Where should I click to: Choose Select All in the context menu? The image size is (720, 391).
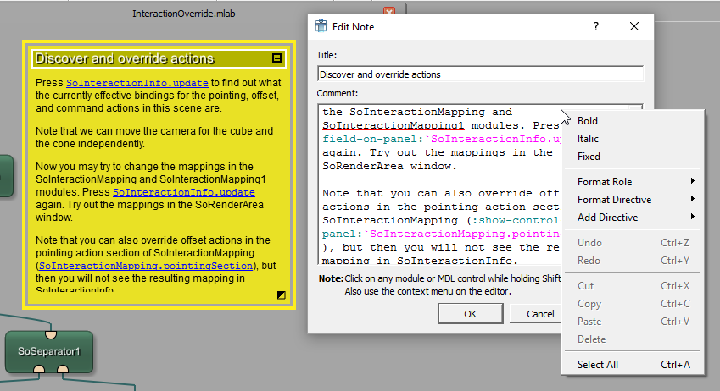[x=598, y=365]
